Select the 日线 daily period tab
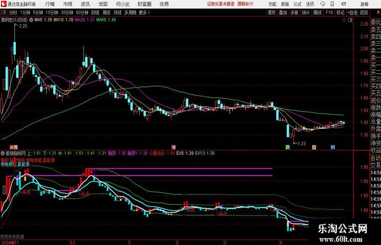 [95, 12]
